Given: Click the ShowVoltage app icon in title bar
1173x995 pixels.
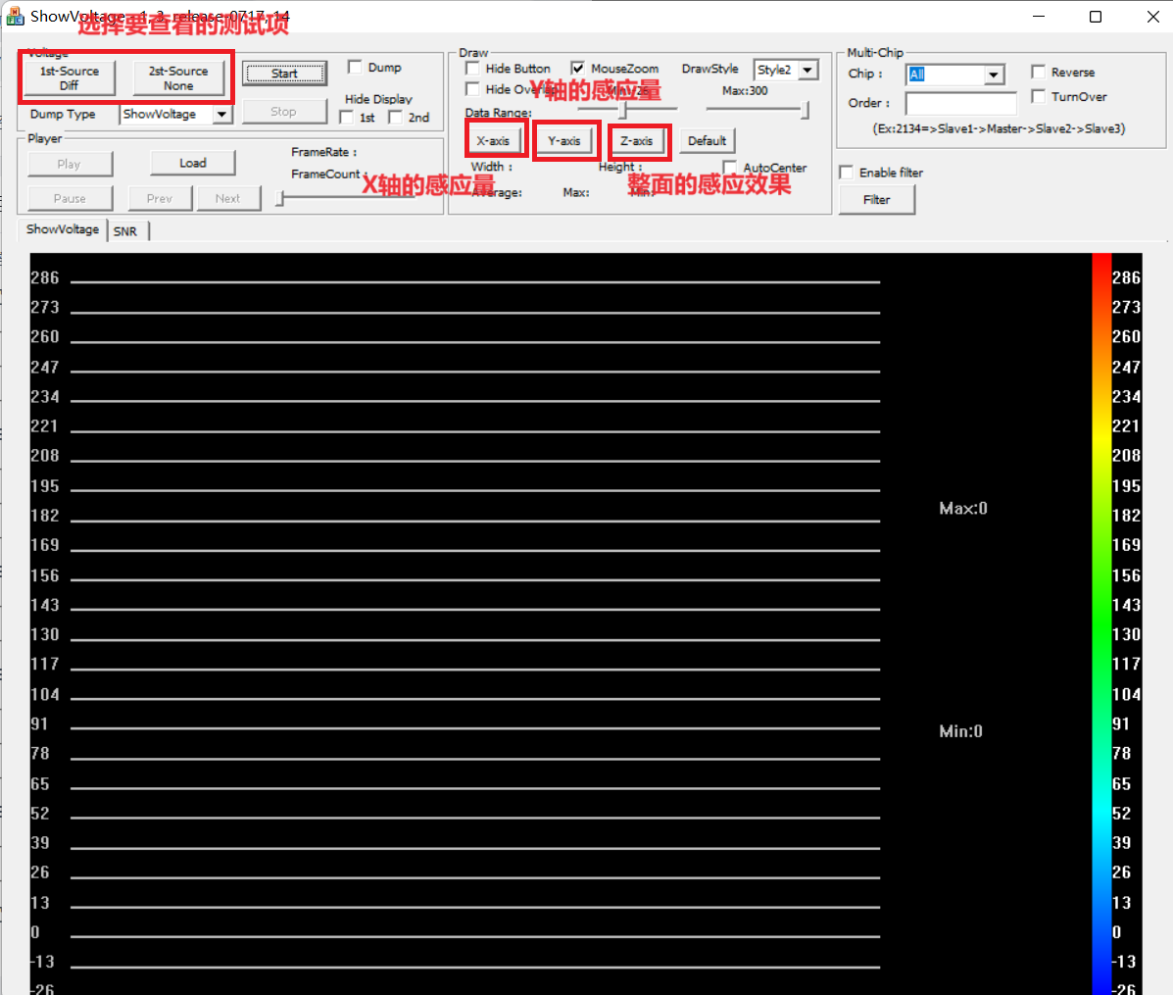Looking at the screenshot, I should coord(15,16).
